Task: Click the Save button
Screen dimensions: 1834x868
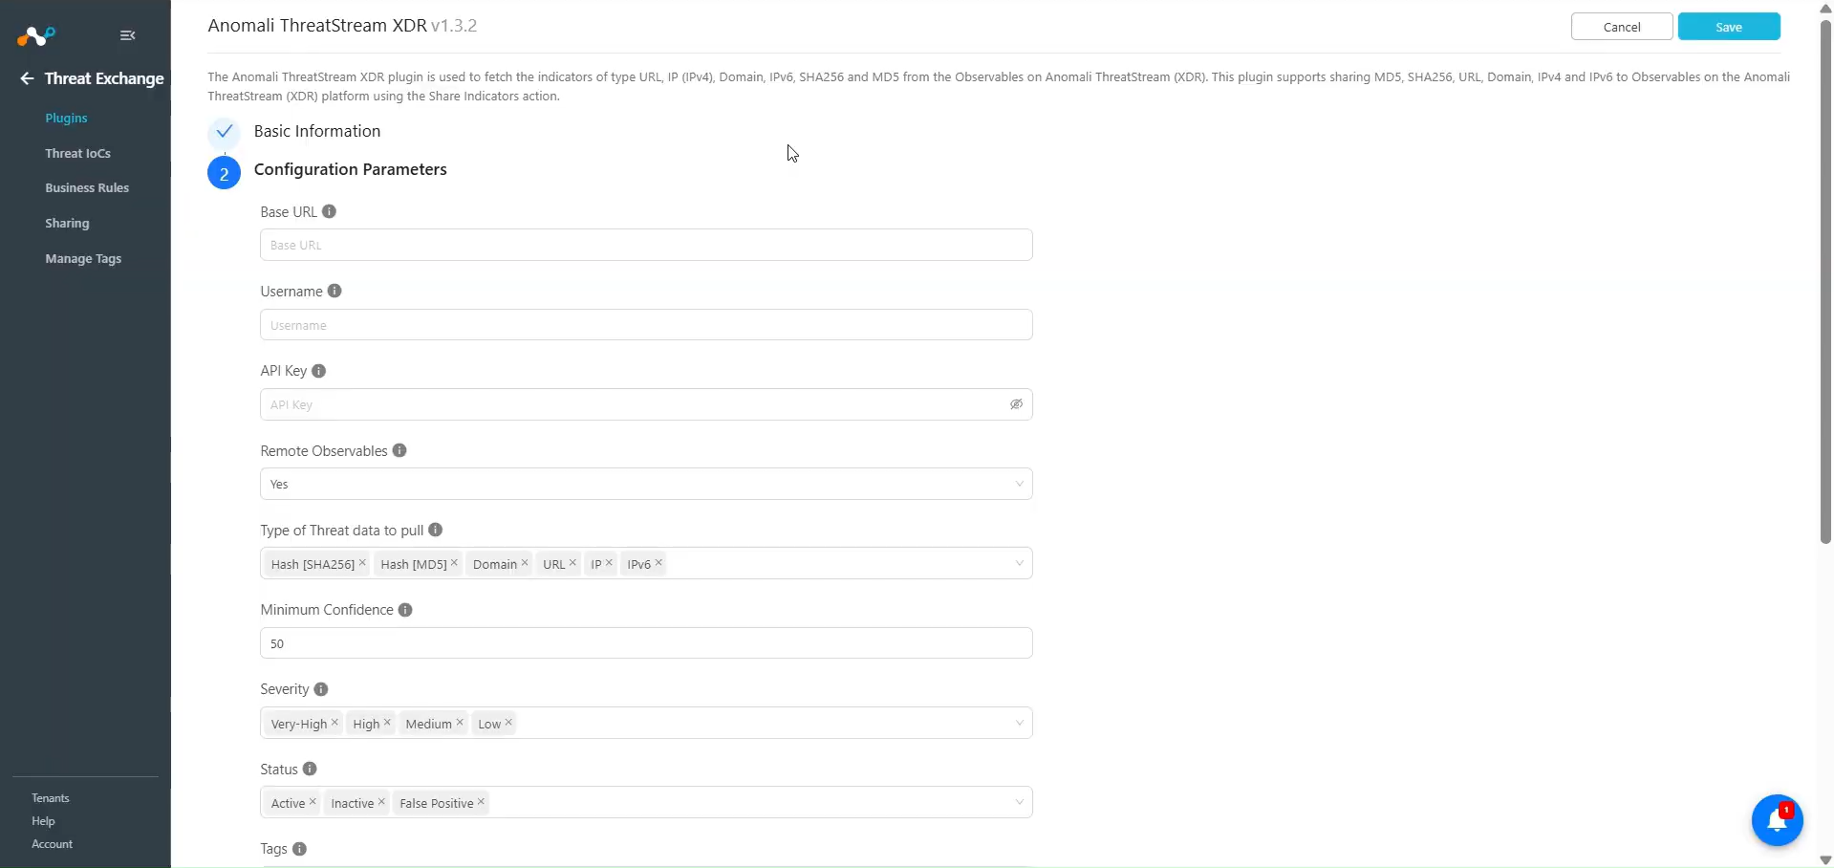Action: tap(1729, 27)
